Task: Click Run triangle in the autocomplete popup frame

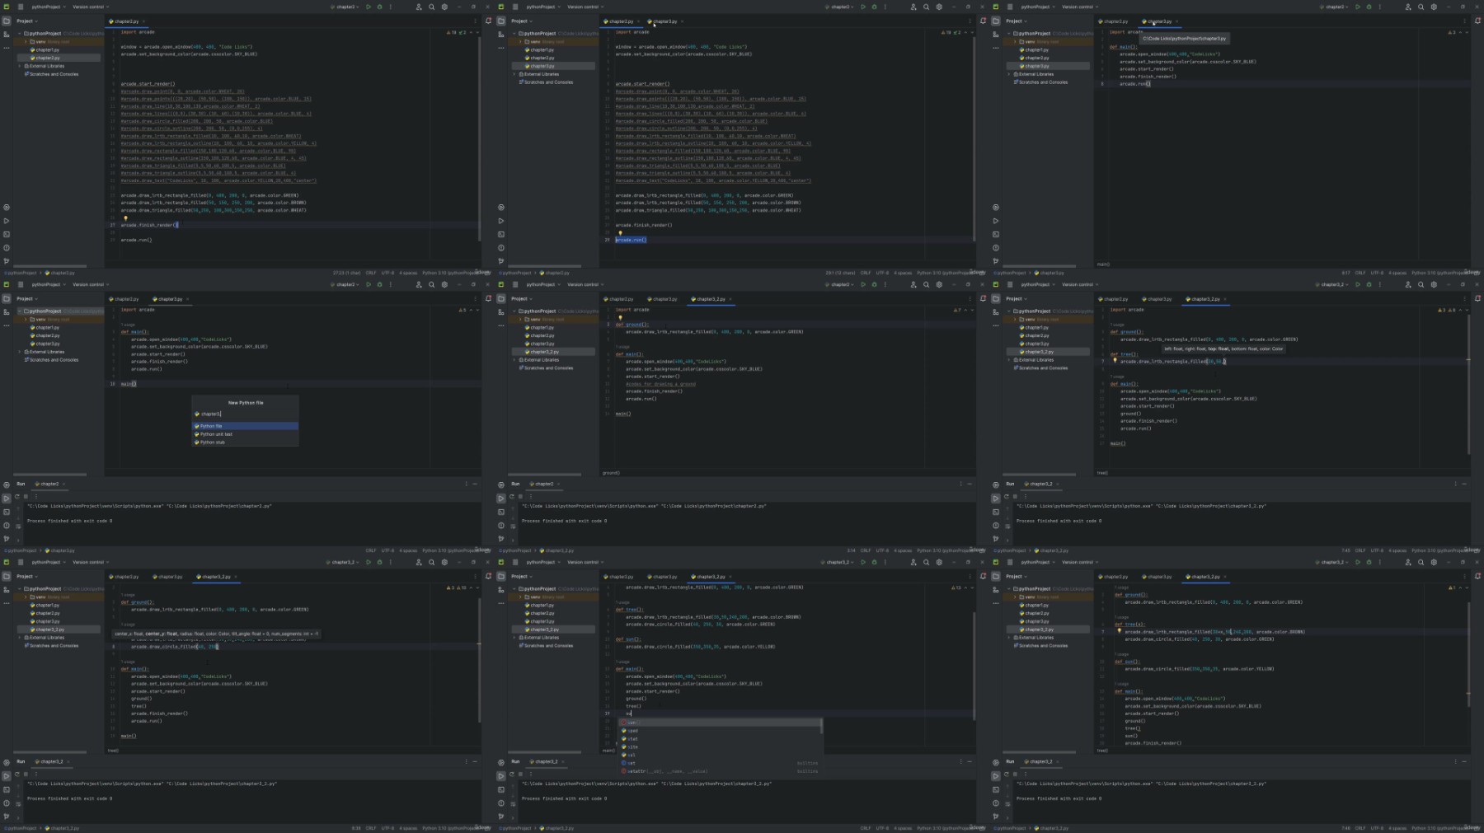Action: pos(863,562)
